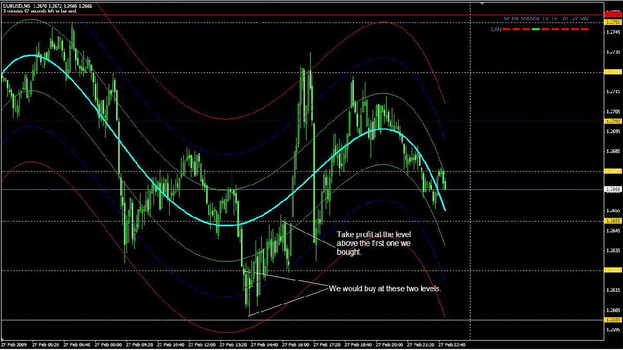Viewport: 623px width, 350px height.
Task: Select the D1 timeframe label
Action: click(565, 19)
